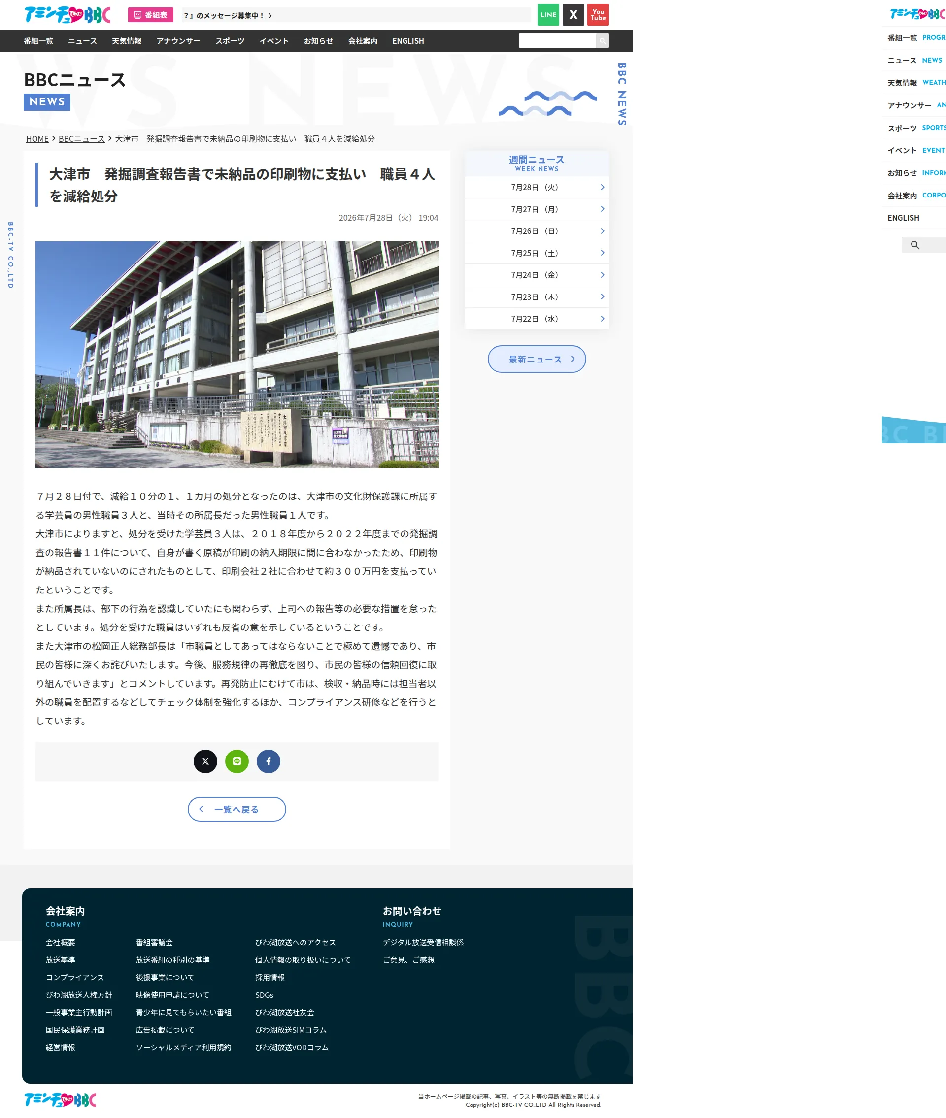Switch to ENGLISH in the dark navigation bar

pyautogui.click(x=408, y=41)
